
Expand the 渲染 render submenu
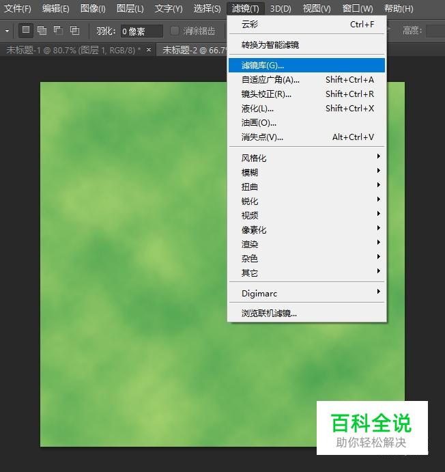pyautogui.click(x=306, y=244)
